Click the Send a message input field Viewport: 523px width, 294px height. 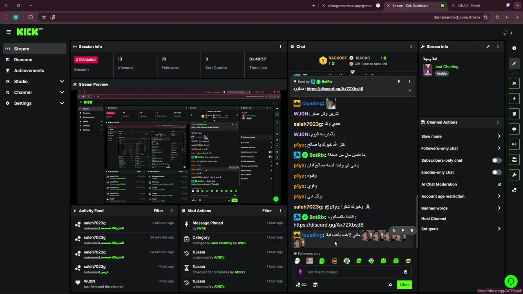353,272
